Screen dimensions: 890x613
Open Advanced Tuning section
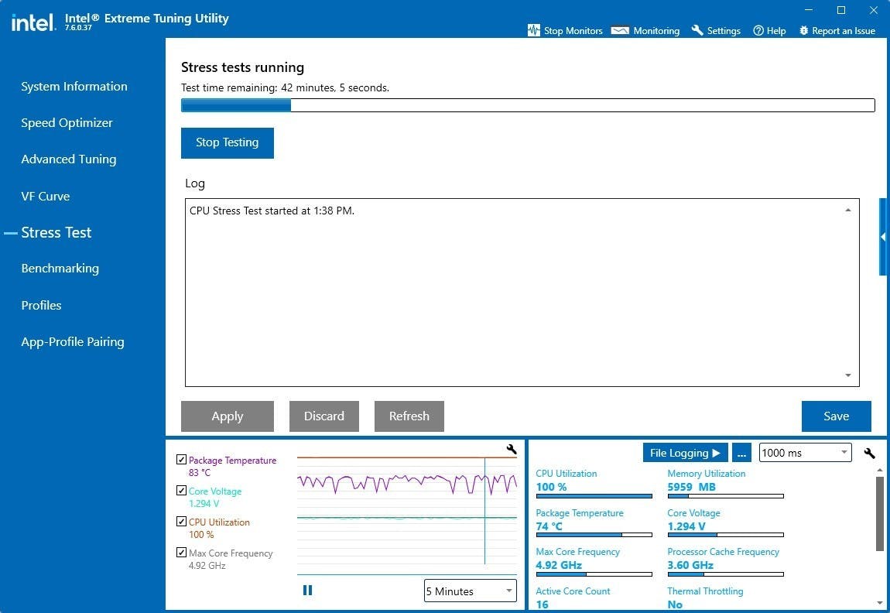(69, 159)
